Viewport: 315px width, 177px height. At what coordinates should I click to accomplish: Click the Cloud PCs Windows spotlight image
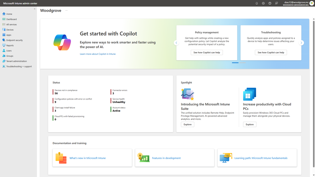click(249, 94)
